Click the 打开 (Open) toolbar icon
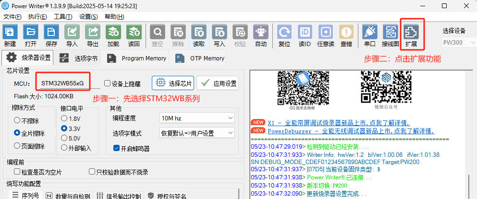This screenshot has height=199, width=477. coord(30,32)
